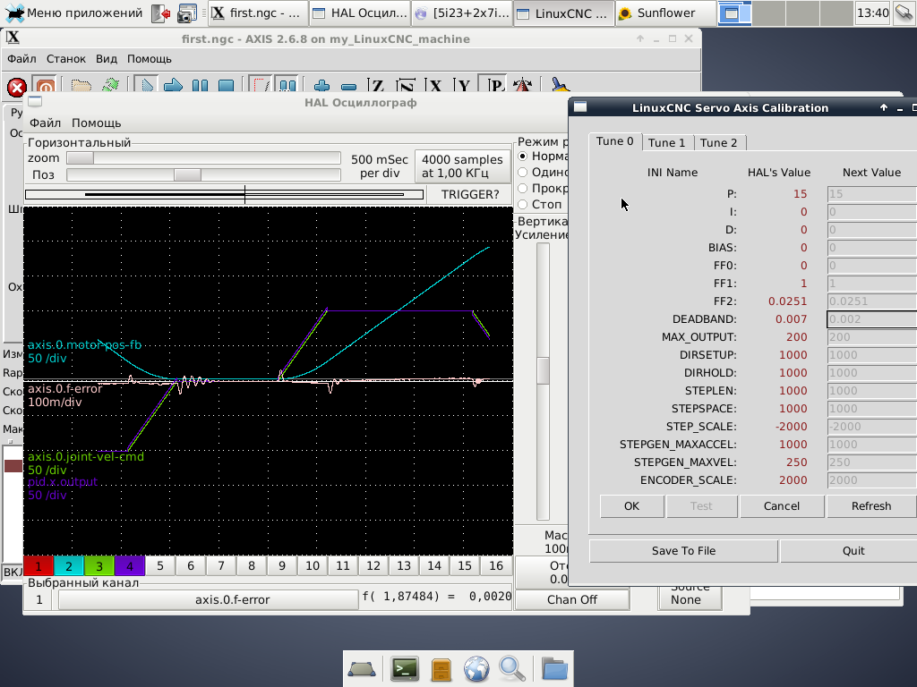Click the pause program icon in AXIS toolbar
Image resolution: width=917 pixels, height=687 pixels.
[x=200, y=87]
